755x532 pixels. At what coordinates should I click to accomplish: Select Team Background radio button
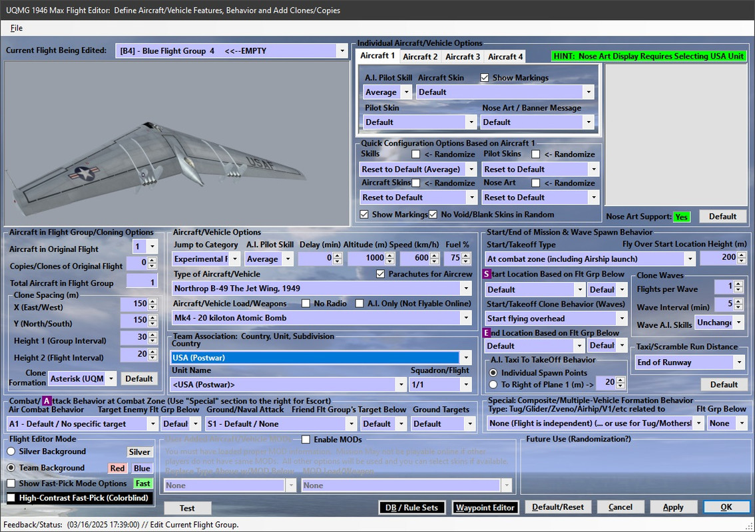(11, 467)
